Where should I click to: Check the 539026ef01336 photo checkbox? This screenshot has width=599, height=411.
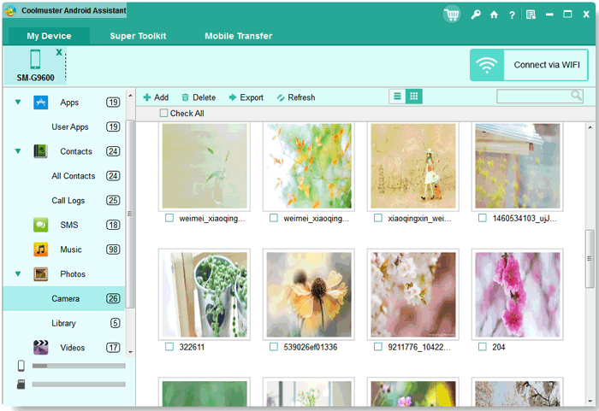274,347
